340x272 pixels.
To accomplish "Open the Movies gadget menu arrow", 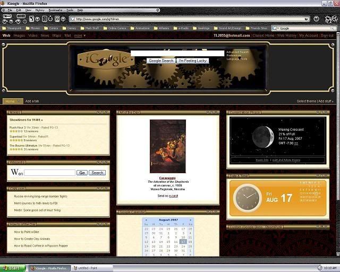I will (x=98, y=112).
